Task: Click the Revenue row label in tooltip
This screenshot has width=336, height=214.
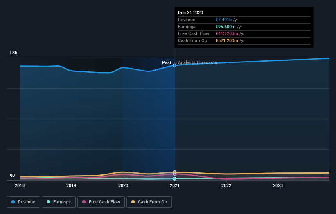Action: pos(187,20)
